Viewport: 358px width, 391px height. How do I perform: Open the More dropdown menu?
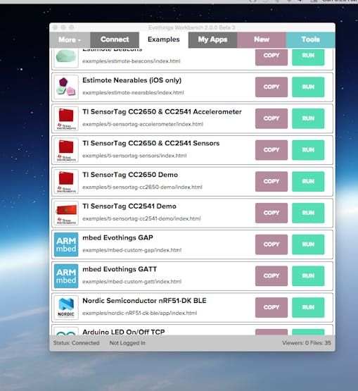coord(70,39)
